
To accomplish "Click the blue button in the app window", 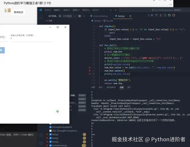I will click(2, 50).
